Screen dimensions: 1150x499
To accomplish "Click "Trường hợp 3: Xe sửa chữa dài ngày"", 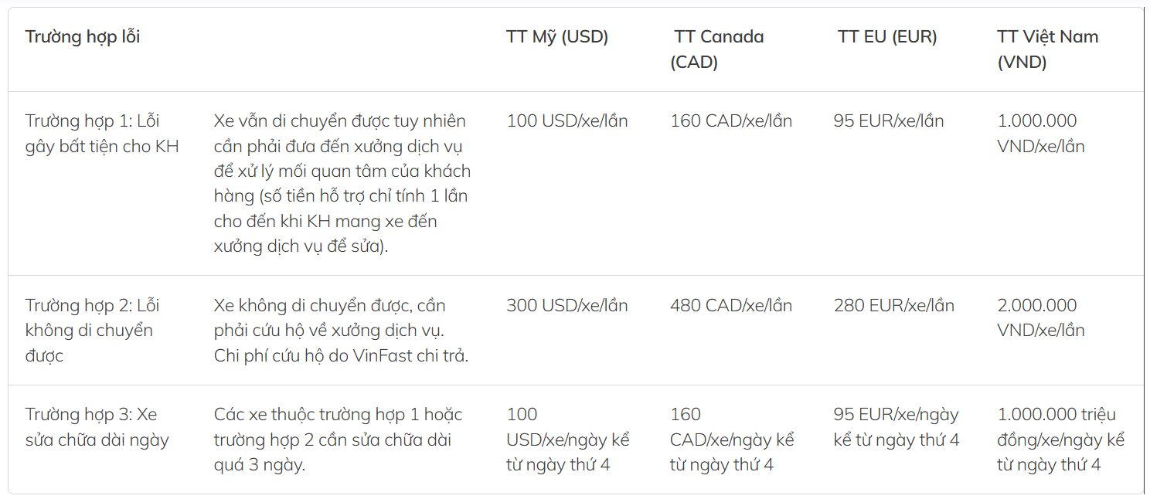I will pos(97,427).
